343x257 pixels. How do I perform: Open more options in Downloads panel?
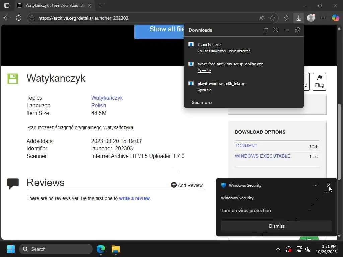[287, 30]
